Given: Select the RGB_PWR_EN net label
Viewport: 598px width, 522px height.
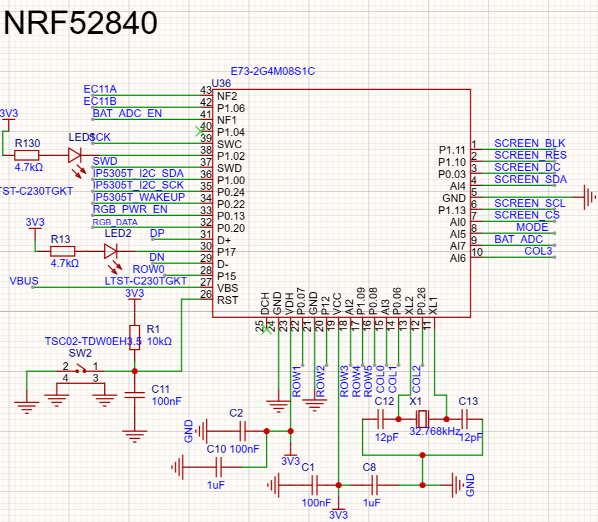Looking at the screenshot, I should click(130, 209).
